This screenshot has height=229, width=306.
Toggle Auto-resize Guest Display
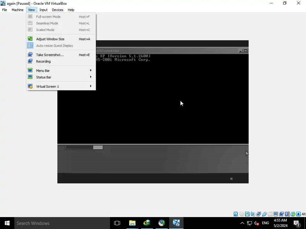coord(61,46)
